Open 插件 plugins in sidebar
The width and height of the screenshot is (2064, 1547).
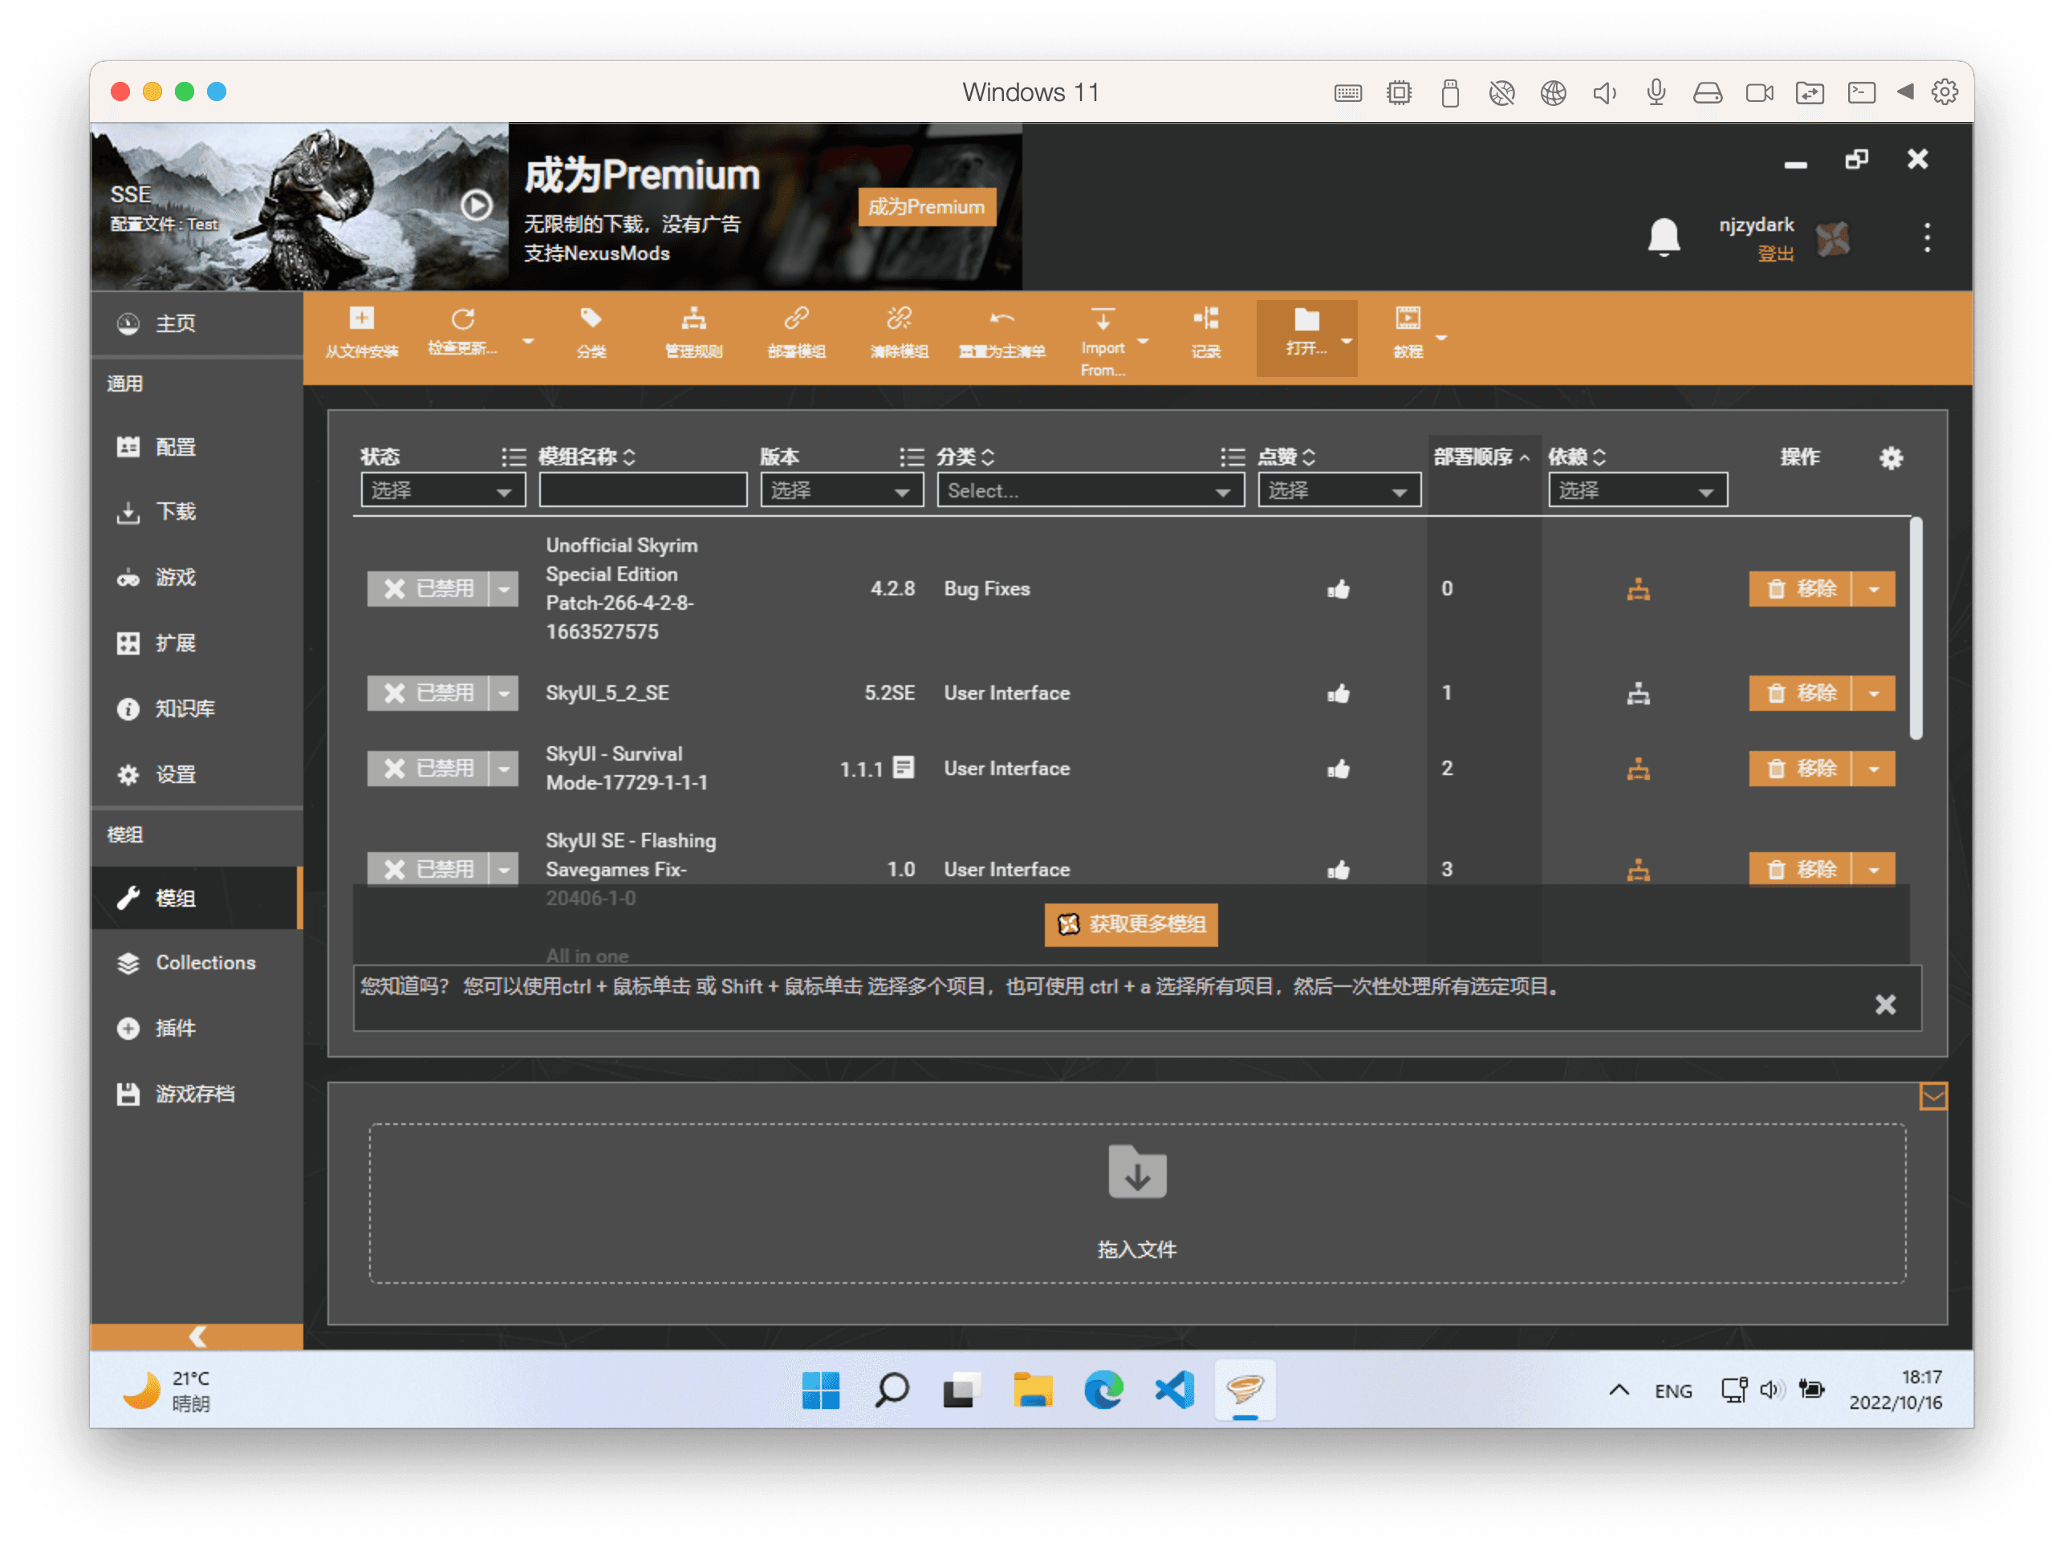(197, 1028)
